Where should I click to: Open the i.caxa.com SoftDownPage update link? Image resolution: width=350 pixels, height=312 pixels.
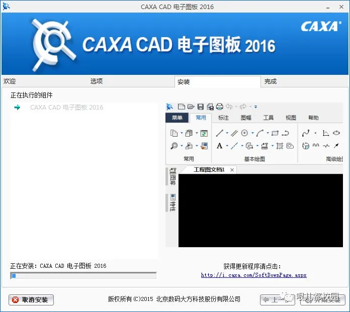coord(253,275)
